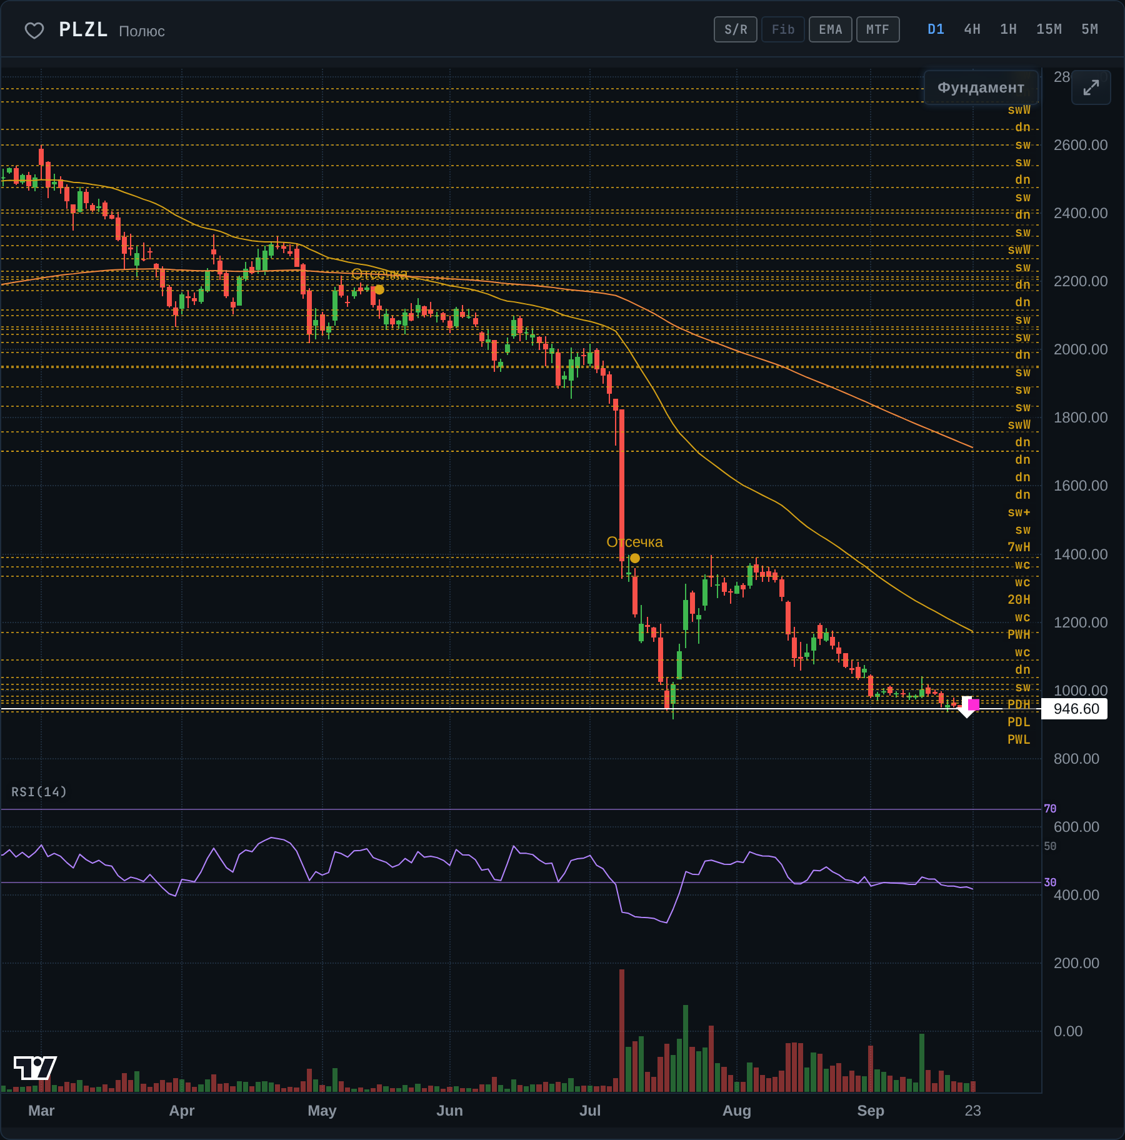Click the 800.00 price axis label

click(1076, 759)
